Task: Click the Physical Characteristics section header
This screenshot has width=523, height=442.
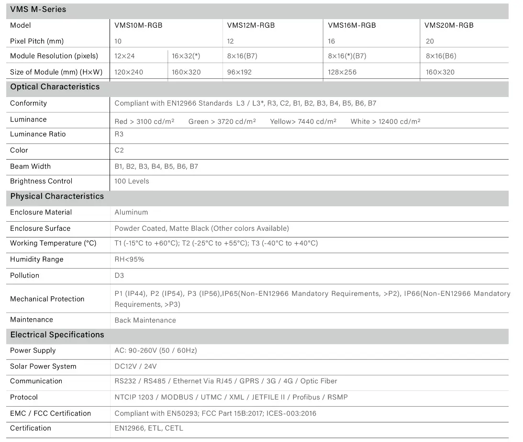Action: [x=57, y=196]
